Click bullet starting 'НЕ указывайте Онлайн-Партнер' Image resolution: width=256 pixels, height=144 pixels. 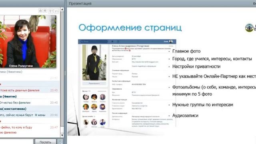tap(214, 76)
